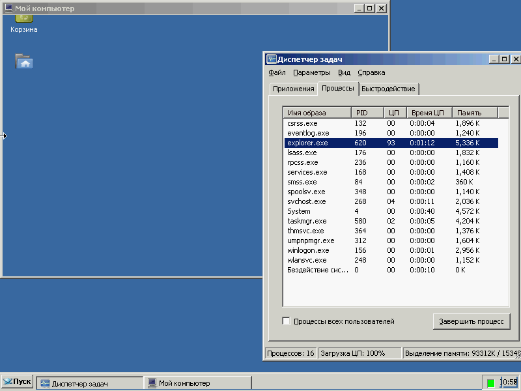521x391 pixels.
Task: Close the Диспетчер задач window
Action: click(516, 59)
